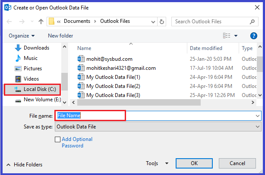Select Pictures in navigation pane

[28, 69]
